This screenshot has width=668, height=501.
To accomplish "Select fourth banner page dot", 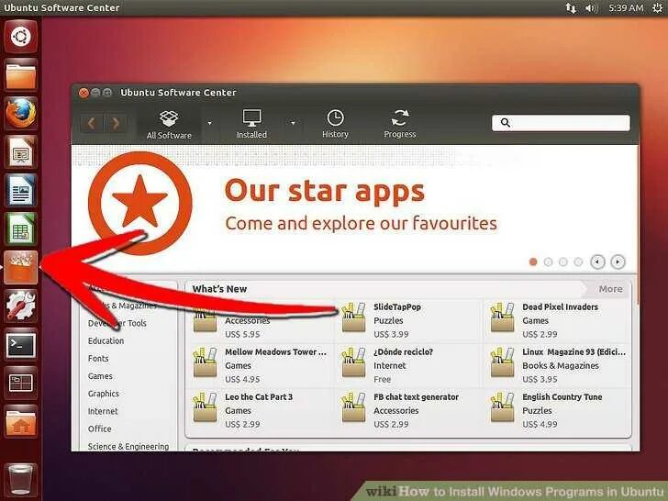I will point(578,262).
